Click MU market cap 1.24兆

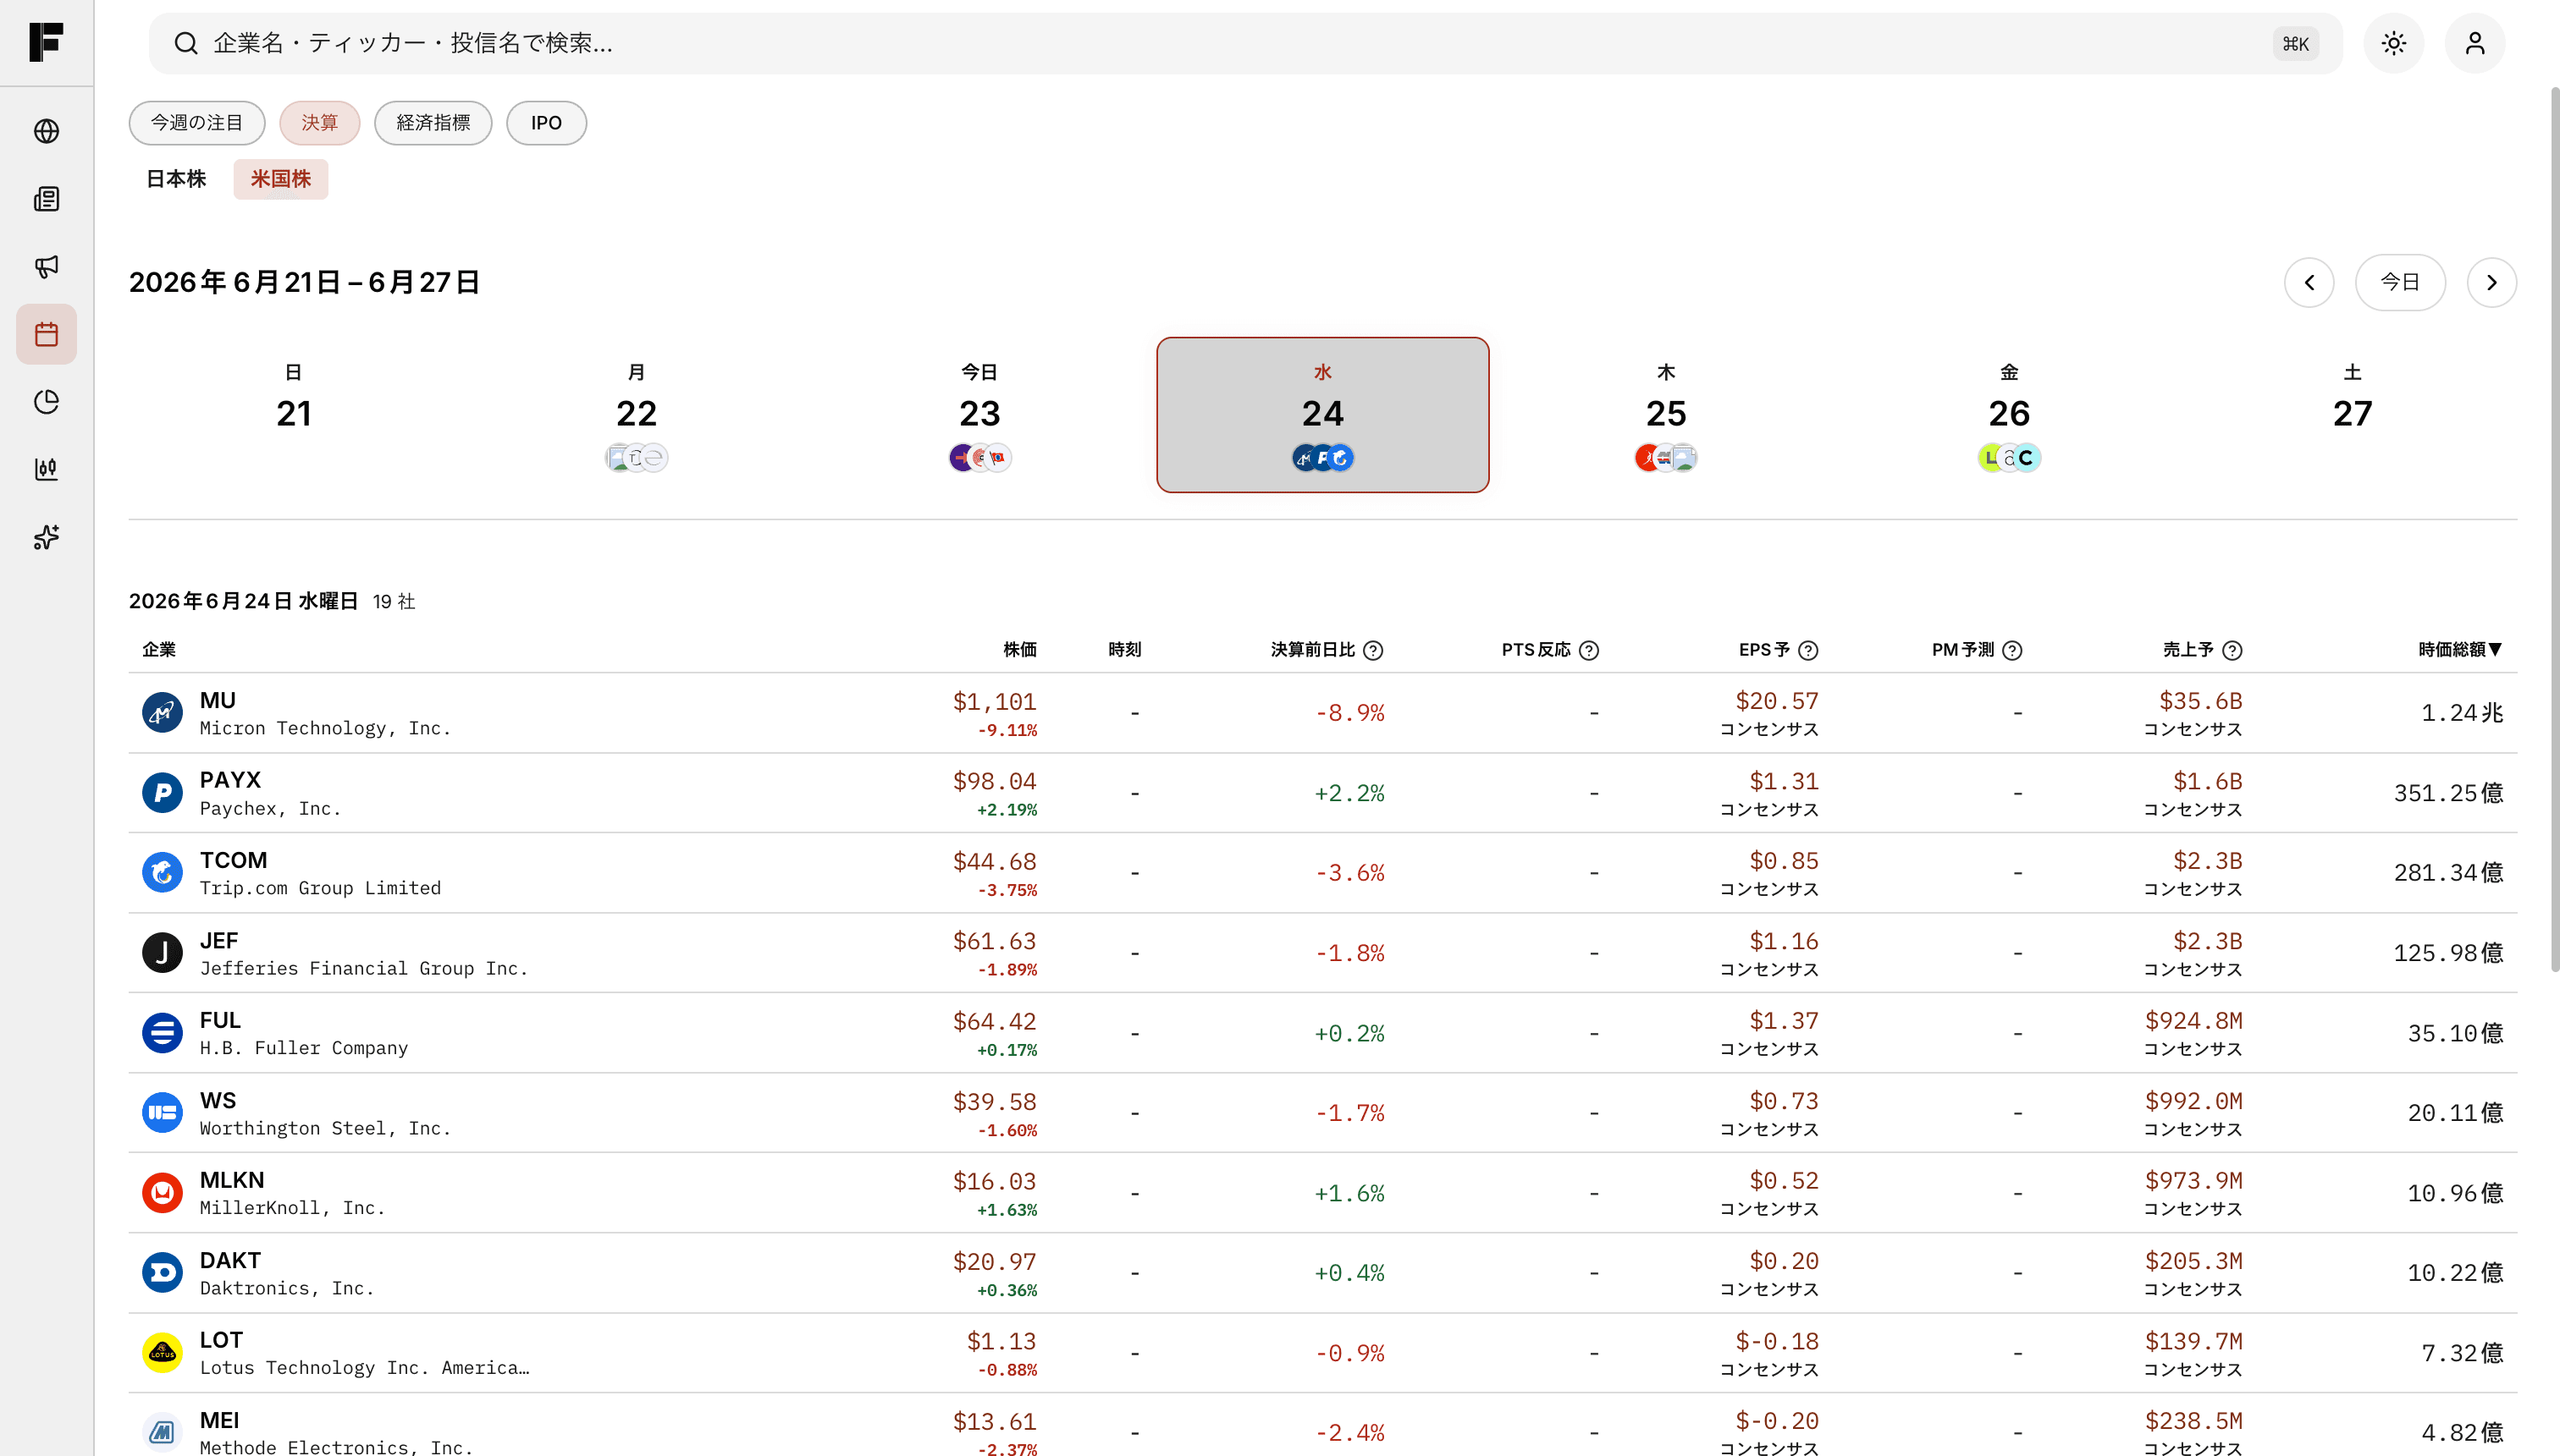(2461, 713)
